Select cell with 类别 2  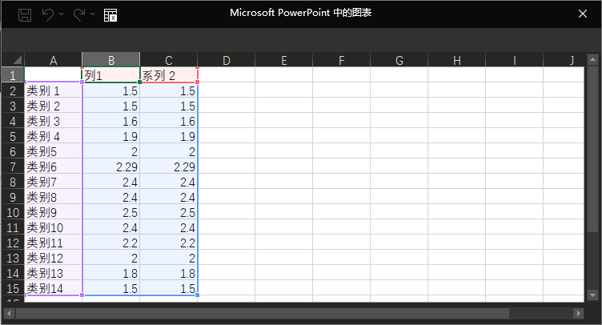click(54, 106)
